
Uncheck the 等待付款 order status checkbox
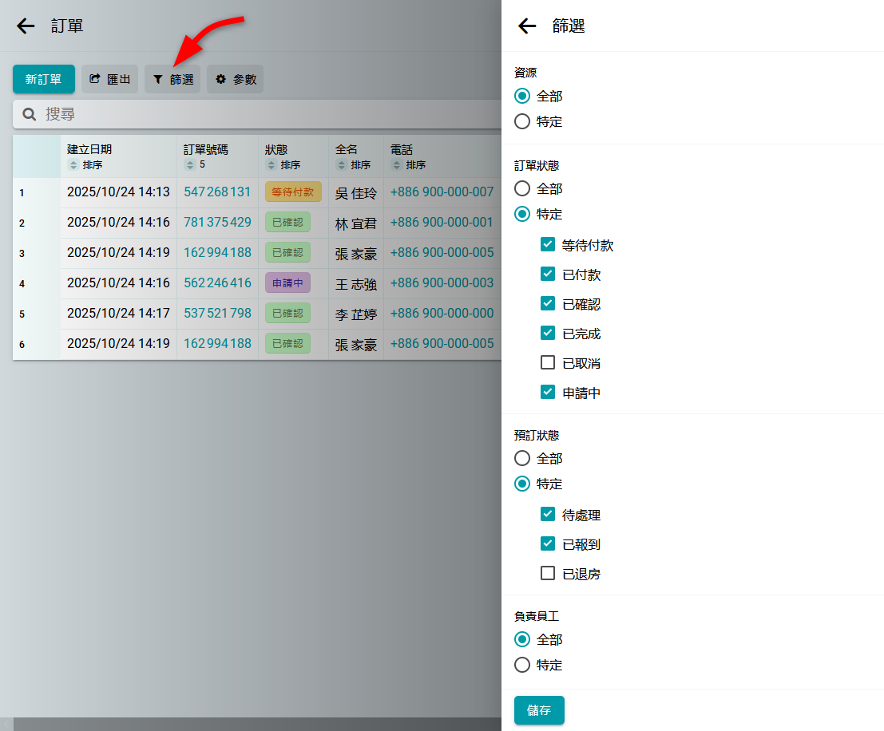click(x=548, y=245)
